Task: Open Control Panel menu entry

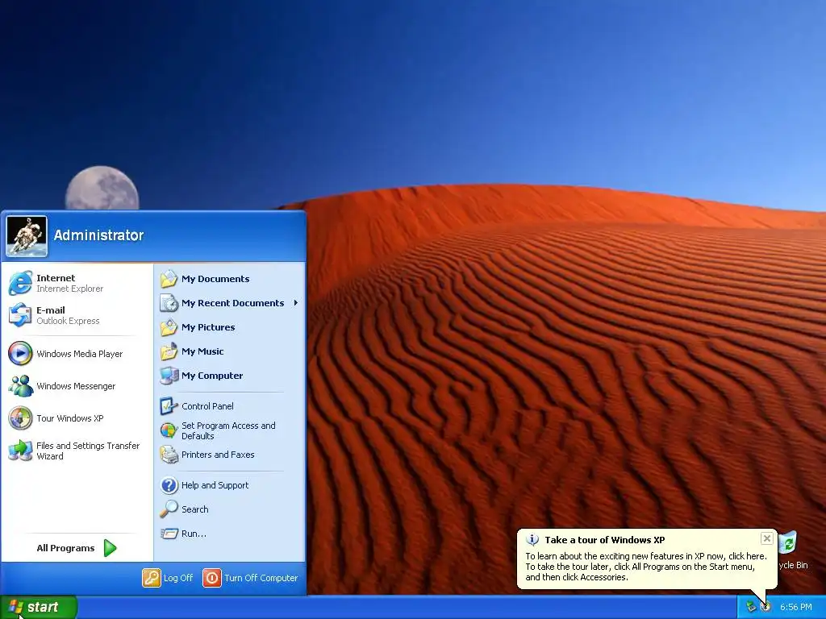Action: click(x=230, y=406)
